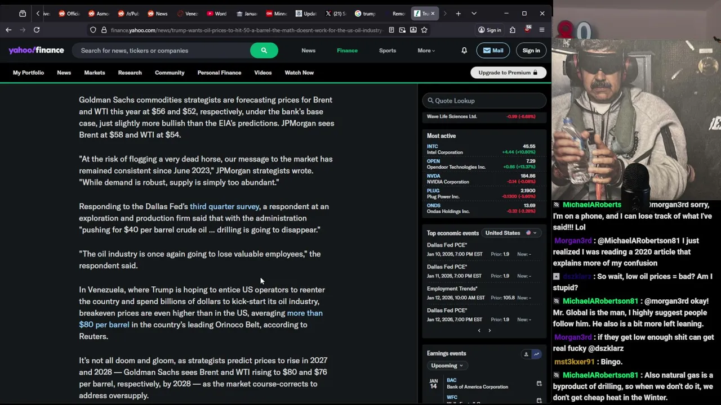Switch to the Asmon browser tab

(99, 13)
